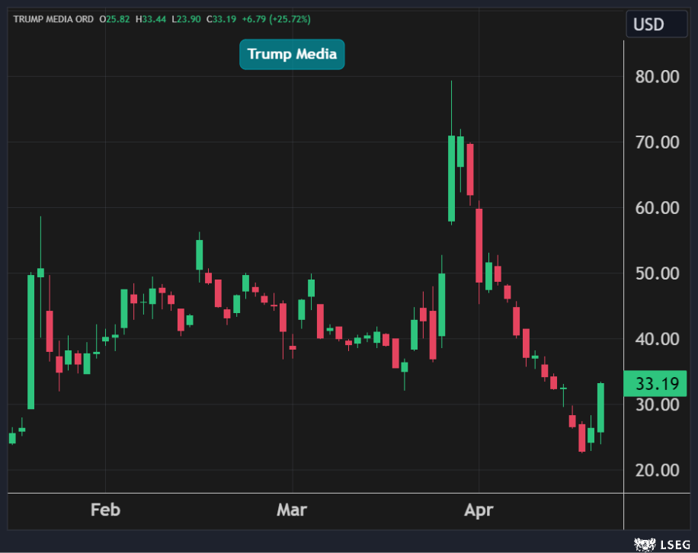Click the LSEG logo icon
Screen dimensions: 698x553
pyautogui.click(x=645, y=544)
